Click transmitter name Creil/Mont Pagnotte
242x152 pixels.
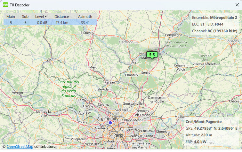[204, 122]
